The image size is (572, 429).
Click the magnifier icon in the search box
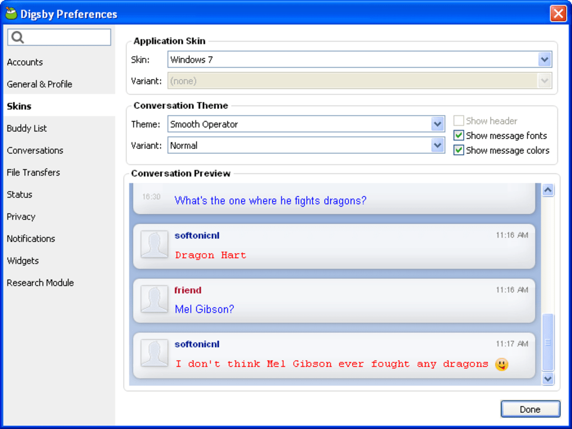coord(17,37)
